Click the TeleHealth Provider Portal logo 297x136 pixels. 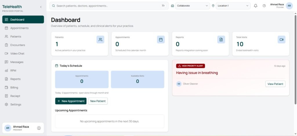pos(13,8)
